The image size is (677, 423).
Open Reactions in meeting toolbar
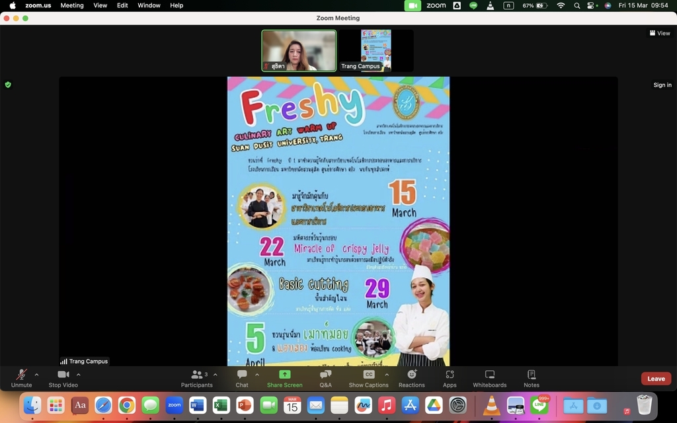411,378
